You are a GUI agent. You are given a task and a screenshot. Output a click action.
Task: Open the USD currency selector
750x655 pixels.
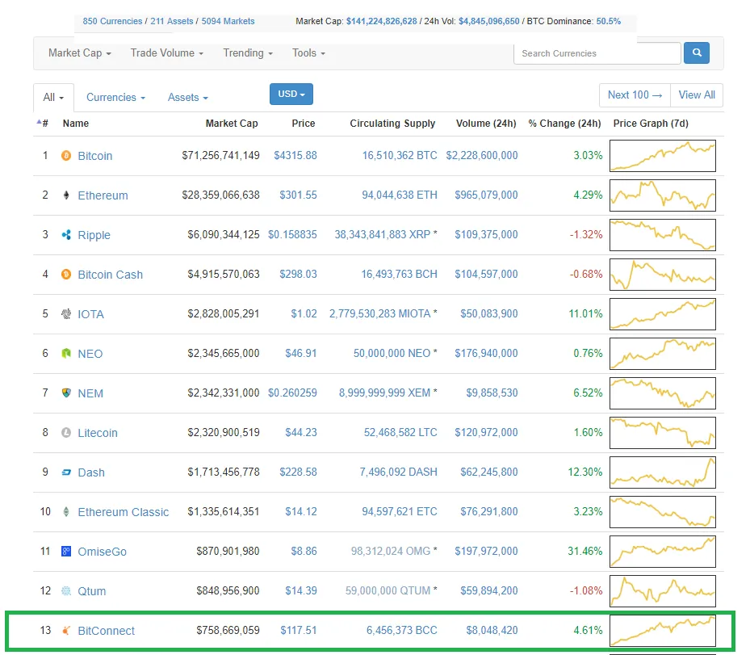point(291,94)
